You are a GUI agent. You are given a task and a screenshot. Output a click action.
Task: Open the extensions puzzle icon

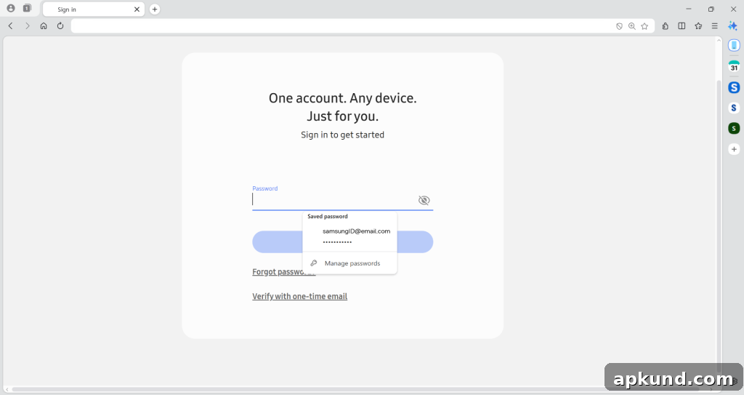[666, 26]
